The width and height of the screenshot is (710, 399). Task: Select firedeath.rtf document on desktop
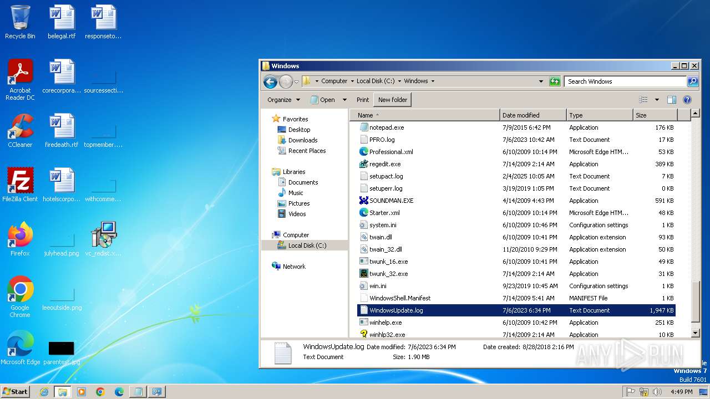tap(62, 131)
